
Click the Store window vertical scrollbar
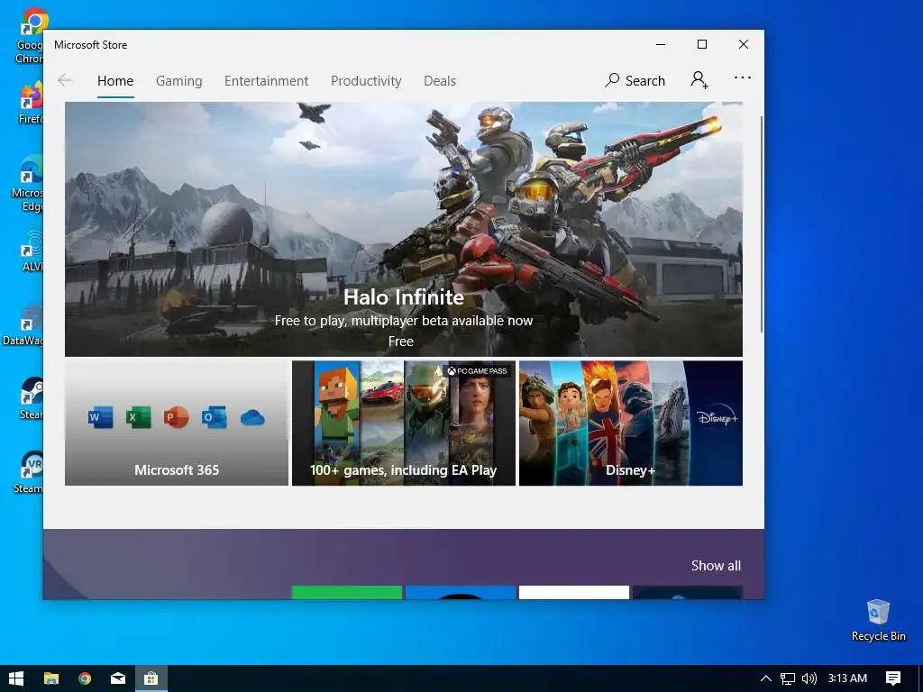(762, 223)
